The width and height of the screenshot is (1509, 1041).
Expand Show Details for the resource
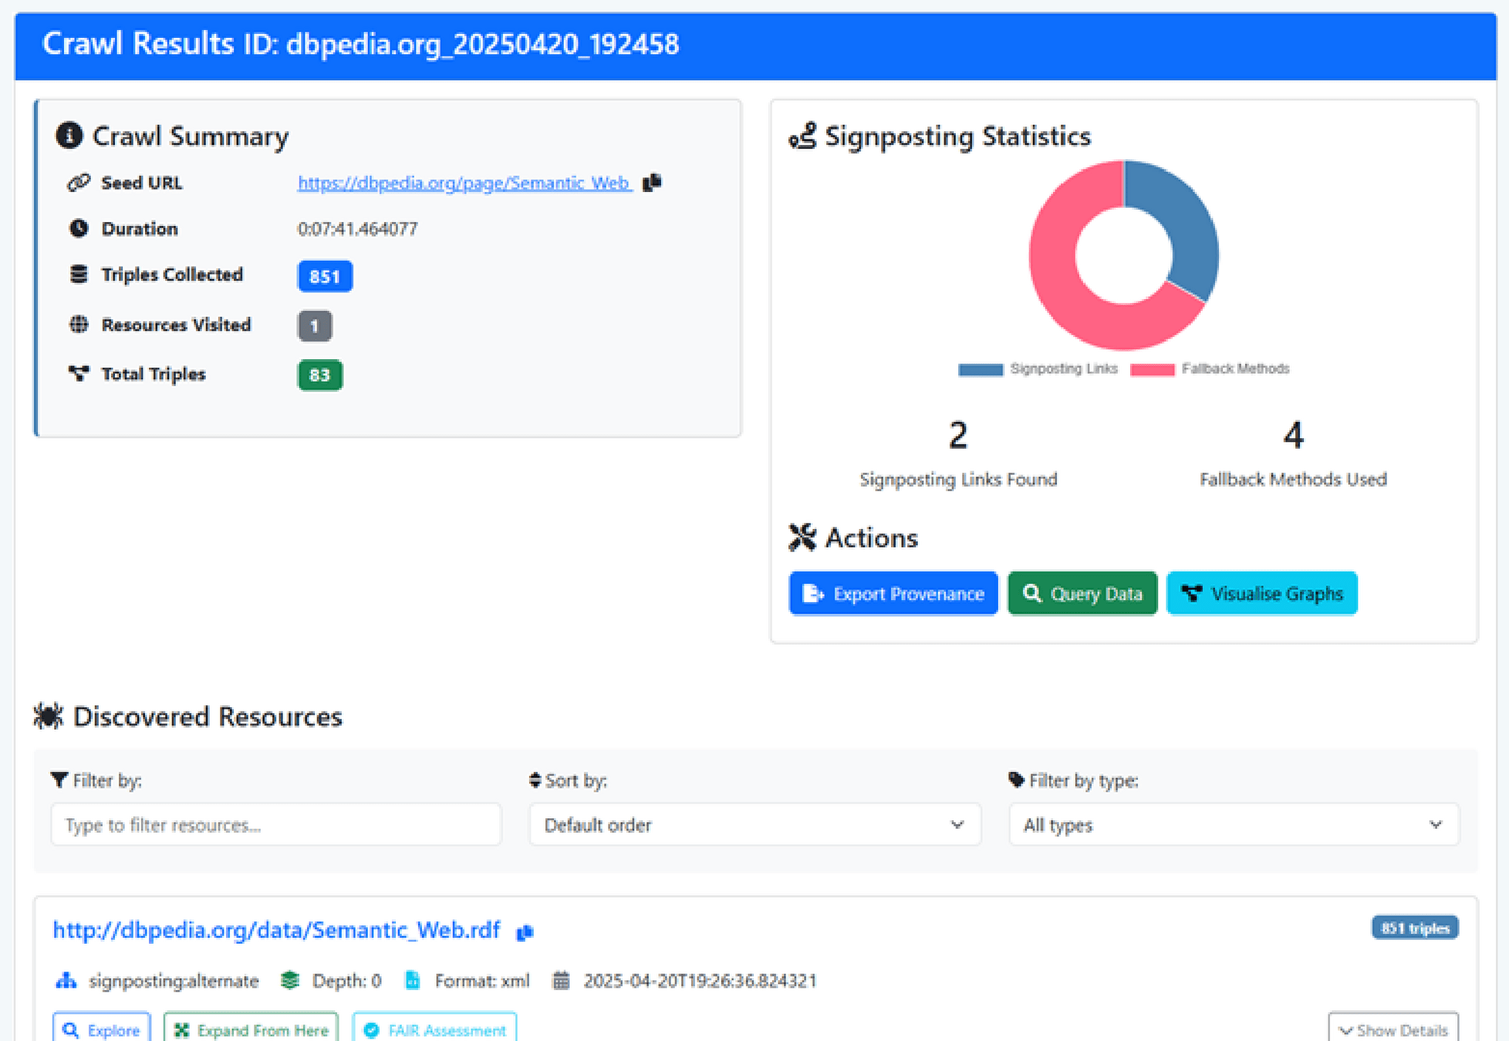(x=1393, y=1029)
